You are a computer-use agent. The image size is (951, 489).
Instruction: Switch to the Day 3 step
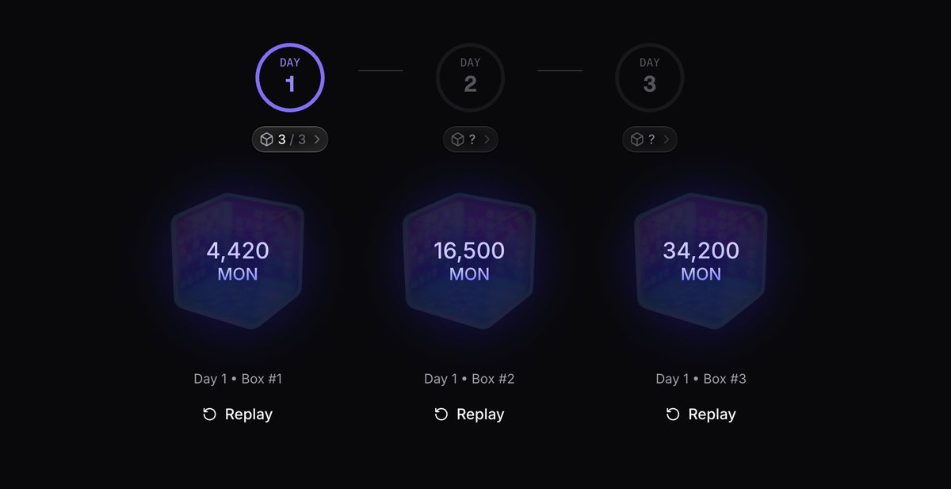point(649,77)
